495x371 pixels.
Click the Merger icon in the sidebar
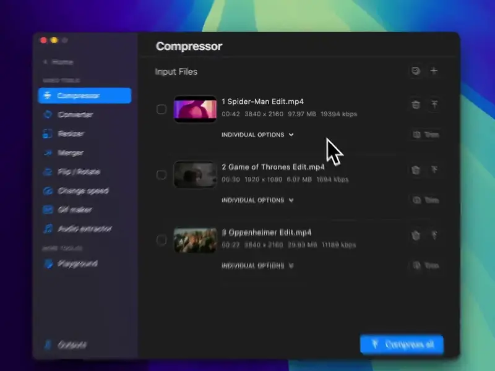click(48, 153)
